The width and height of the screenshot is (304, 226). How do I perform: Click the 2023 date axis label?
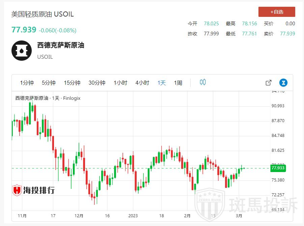tap(133, 216)
